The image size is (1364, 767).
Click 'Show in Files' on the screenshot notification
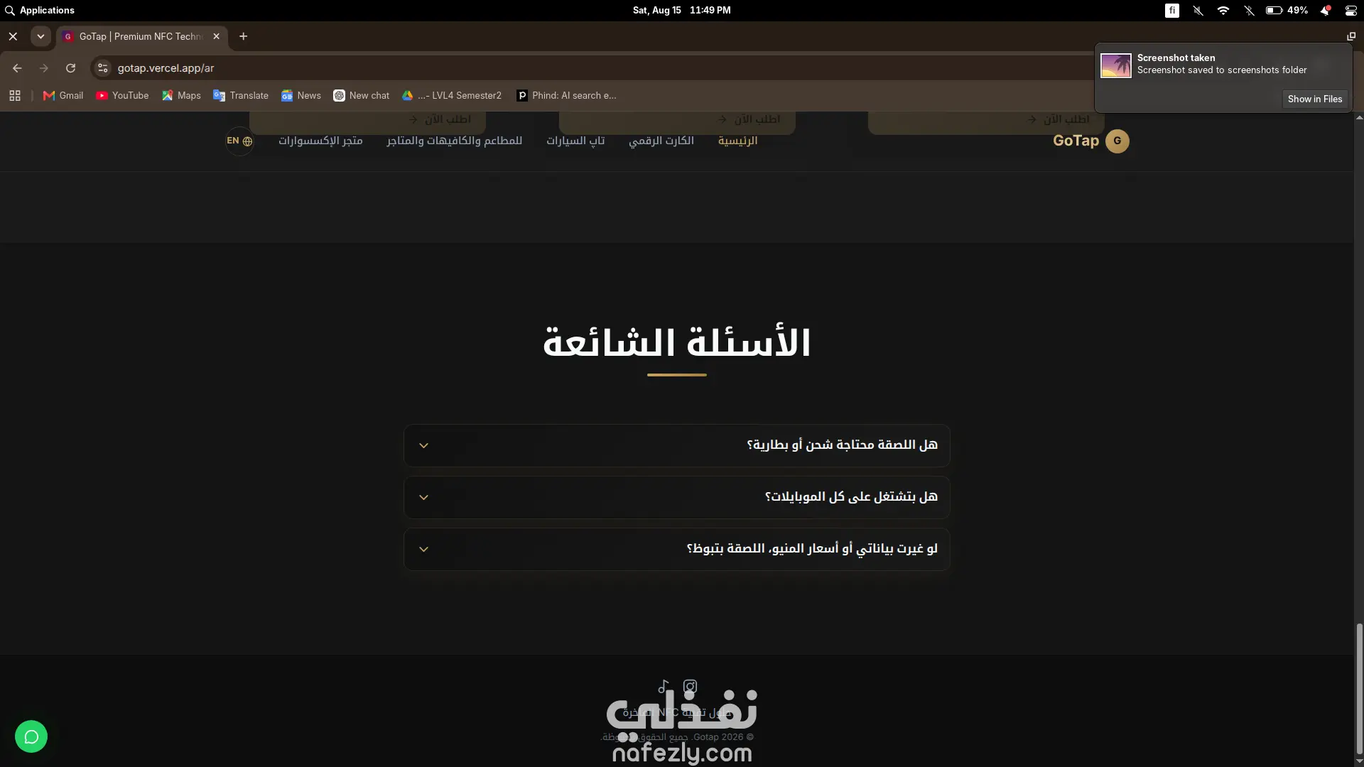[x=1315, y=99]
